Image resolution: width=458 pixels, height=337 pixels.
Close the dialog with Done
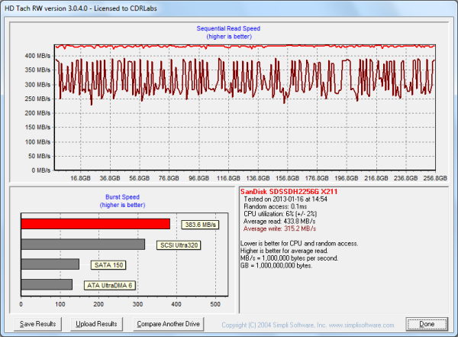point(427,324)
